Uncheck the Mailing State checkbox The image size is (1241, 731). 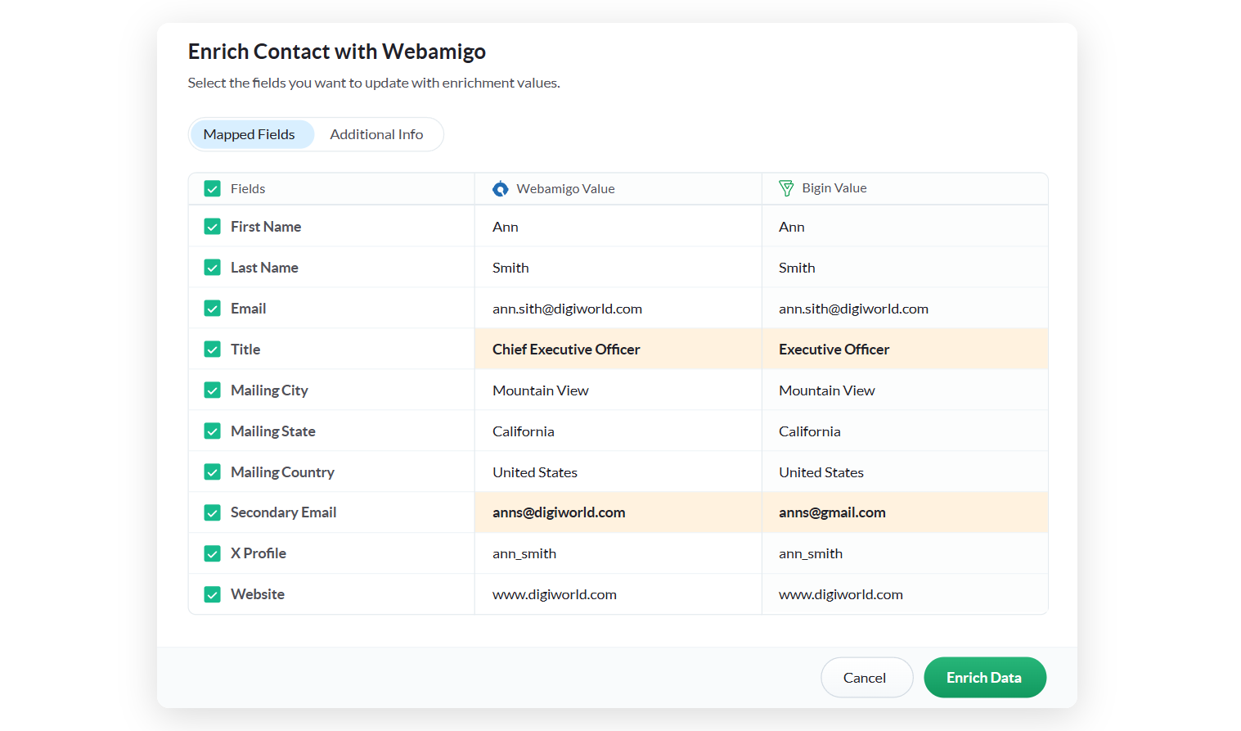click(213, 431)
